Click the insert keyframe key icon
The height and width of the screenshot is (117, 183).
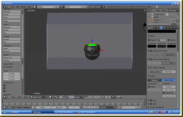[137, 107]
